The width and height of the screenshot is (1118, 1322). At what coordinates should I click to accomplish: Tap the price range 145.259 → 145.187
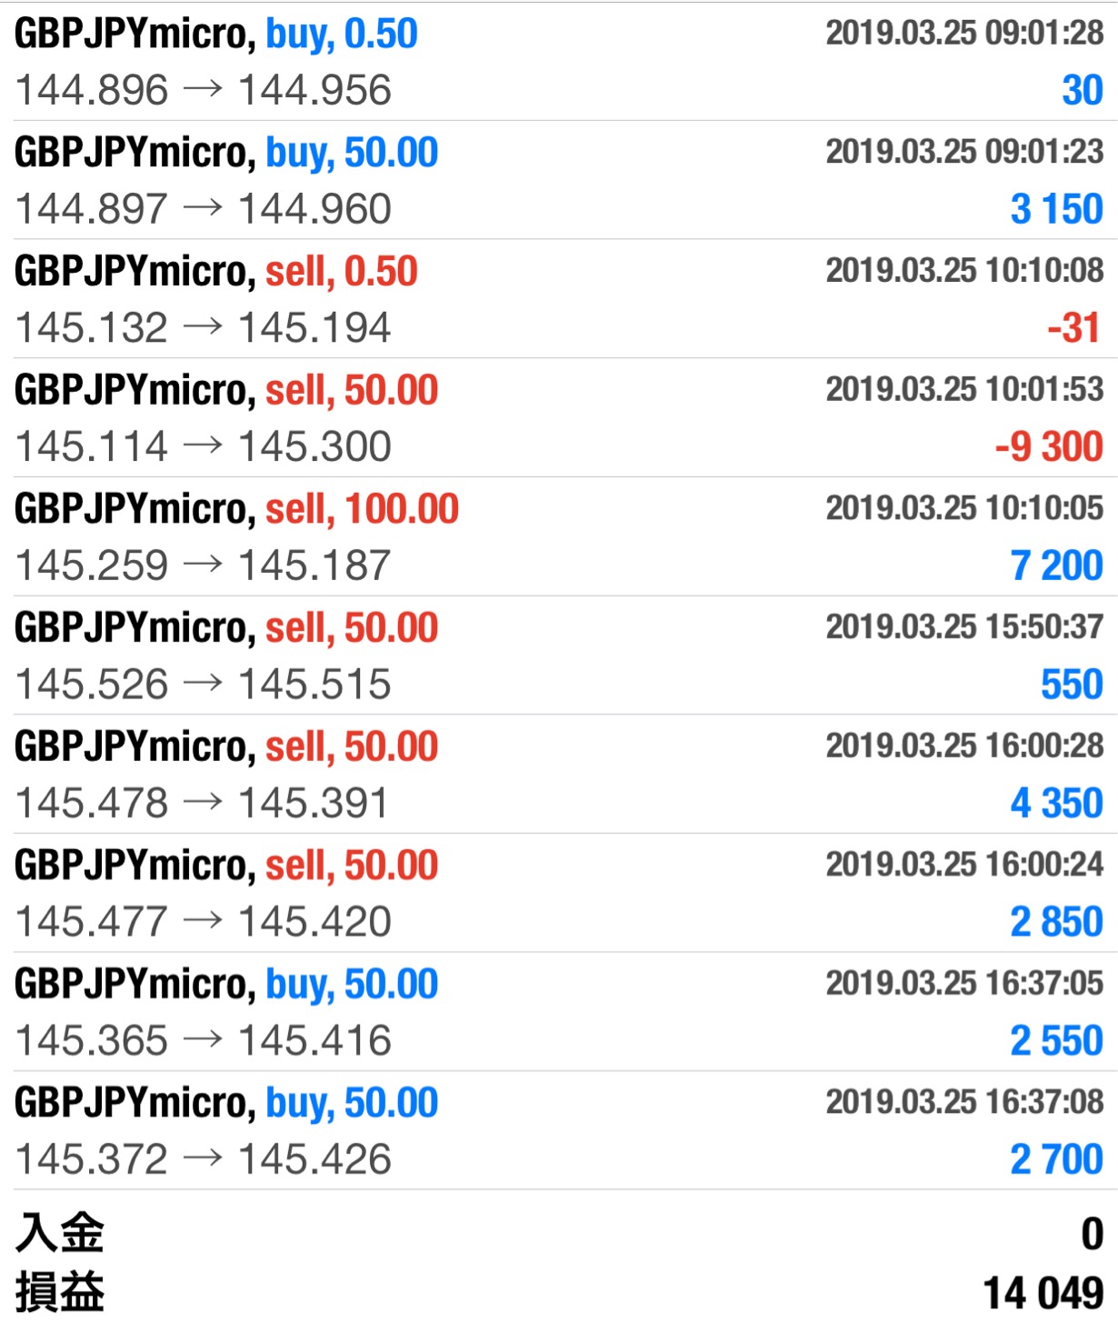point(204,566)
